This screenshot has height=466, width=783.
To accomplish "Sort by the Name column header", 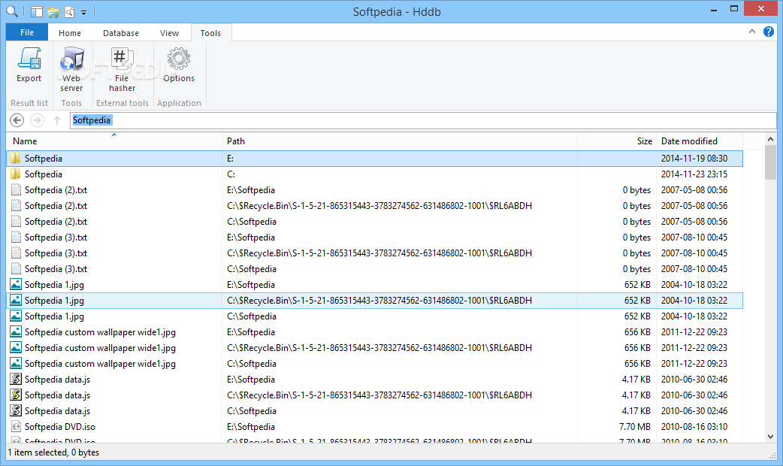I will [114, 141].
